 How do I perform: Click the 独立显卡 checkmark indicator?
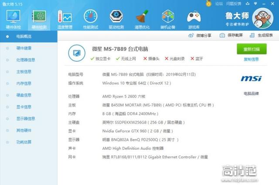[x=100, y=58]
